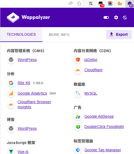Viewport: 134px width, 154px height.
Task: Open the MySQL link
Action: pyautogui.click(x=91, y=93)
